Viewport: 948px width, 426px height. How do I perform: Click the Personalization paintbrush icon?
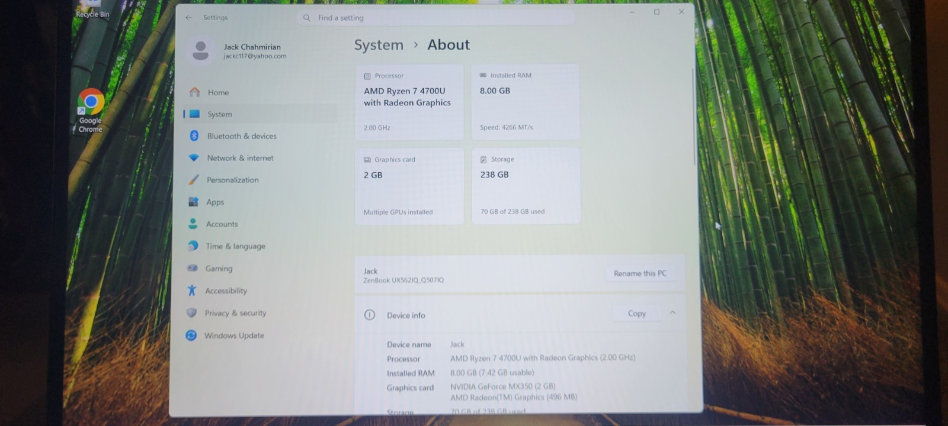click(x=193, y=179)
